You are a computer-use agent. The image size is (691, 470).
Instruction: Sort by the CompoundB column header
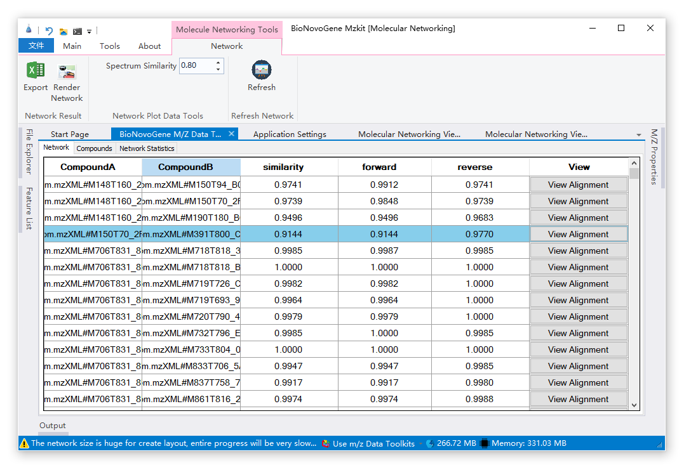pyautogui.click(x=191, y=167)
